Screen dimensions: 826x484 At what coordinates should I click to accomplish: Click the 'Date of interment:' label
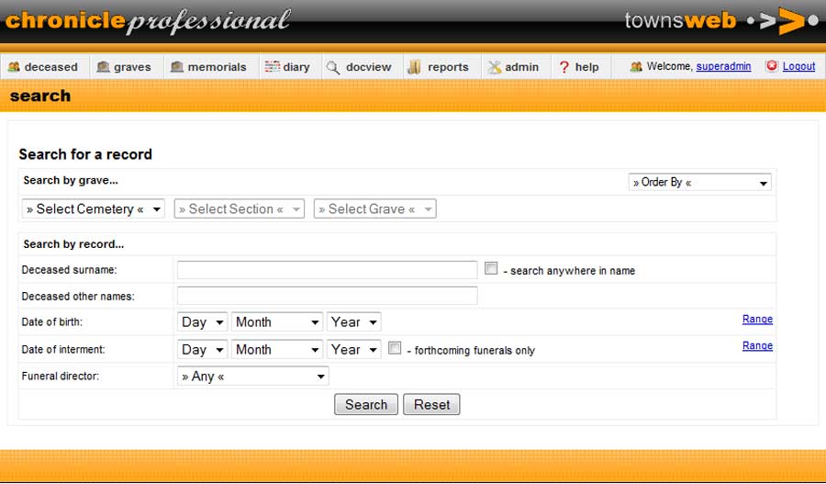[x=63, y=350]
